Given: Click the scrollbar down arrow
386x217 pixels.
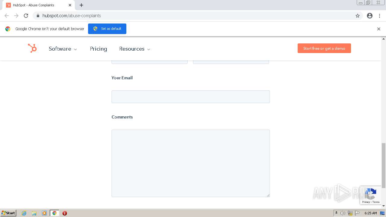Looking at the screenshot, I should coord(384,206).
